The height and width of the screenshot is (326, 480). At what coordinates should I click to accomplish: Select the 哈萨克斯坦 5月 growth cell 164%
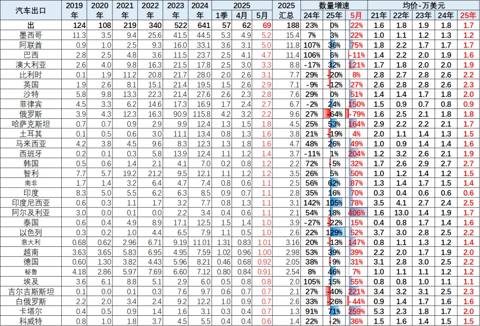[x=356, y=124]
